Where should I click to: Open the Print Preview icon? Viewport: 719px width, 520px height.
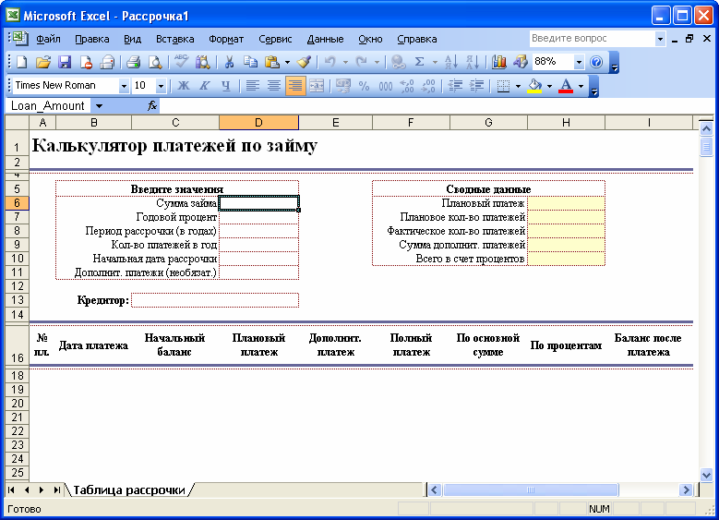tap(155, 62)
